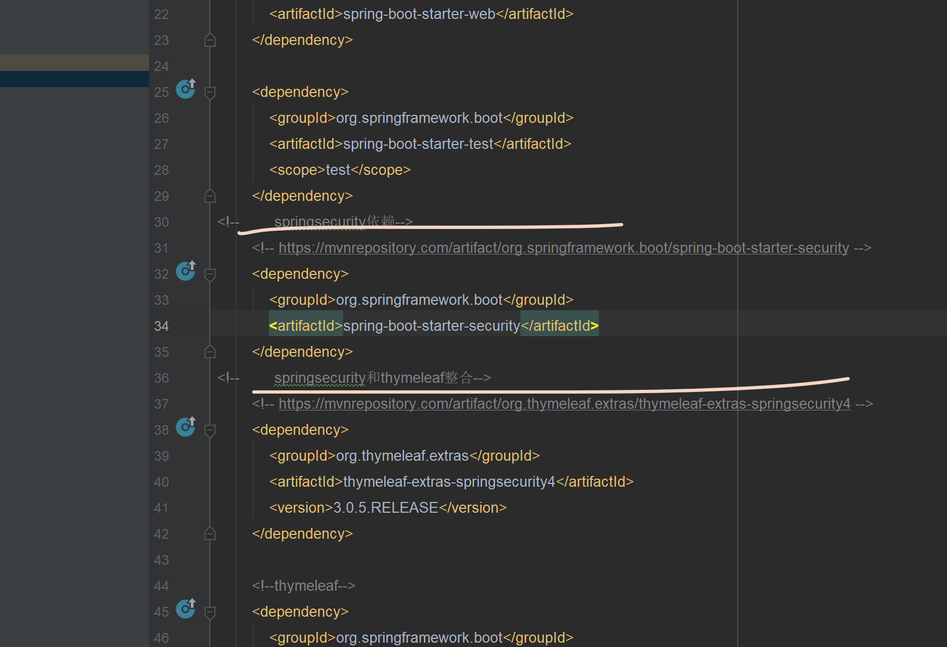Select the tan highlighted row in left panel
The width and height of the screenshot is (947, 647).
coord(74,63)
